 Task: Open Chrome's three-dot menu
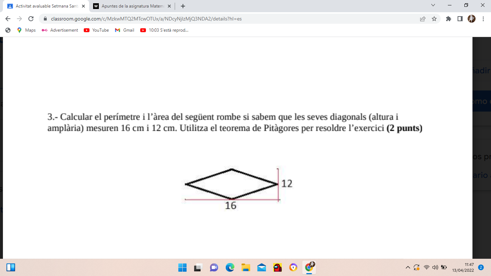coord(483,19)
